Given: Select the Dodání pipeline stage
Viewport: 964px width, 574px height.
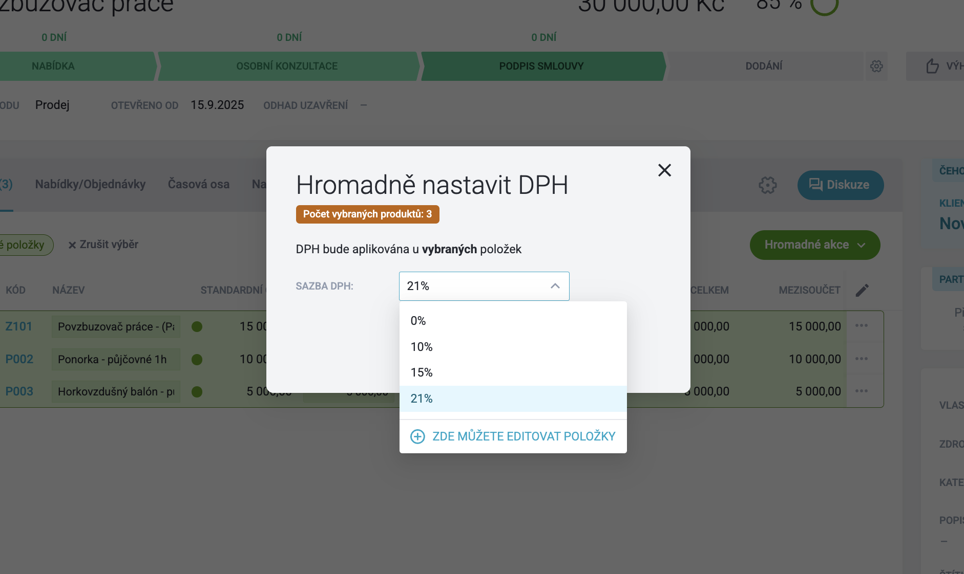Looking at the screenshot, I should coord(764,66).
